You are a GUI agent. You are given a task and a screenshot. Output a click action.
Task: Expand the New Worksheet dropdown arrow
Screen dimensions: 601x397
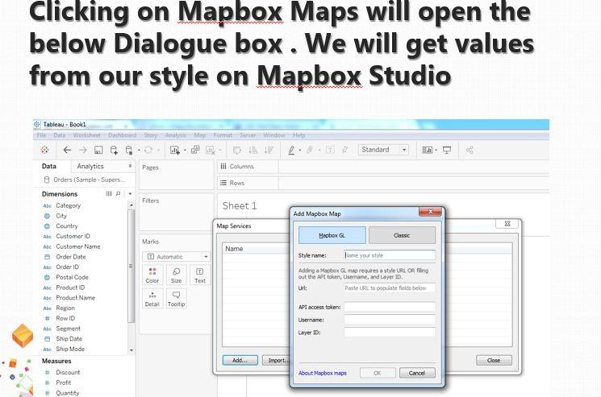(x=185, y=151)
